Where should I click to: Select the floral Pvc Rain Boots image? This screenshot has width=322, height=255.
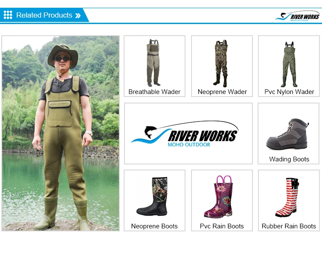coord(220,197)
